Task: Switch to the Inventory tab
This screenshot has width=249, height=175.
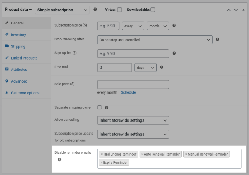Action: [x=18, y=35]
